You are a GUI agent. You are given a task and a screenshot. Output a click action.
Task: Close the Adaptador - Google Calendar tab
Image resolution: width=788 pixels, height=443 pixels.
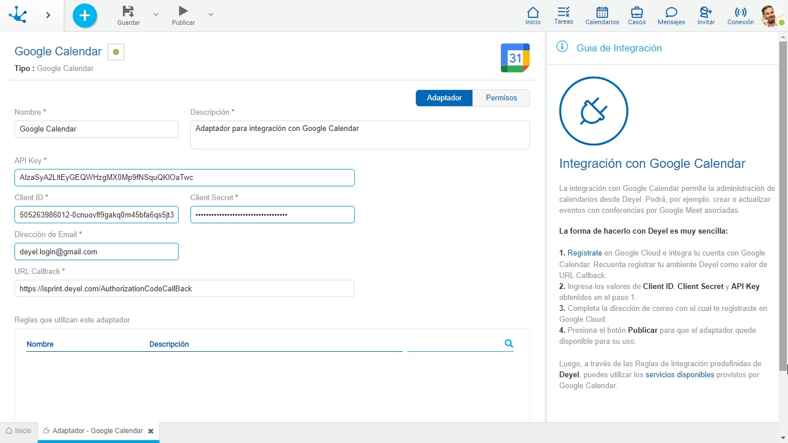click(151, 431)
